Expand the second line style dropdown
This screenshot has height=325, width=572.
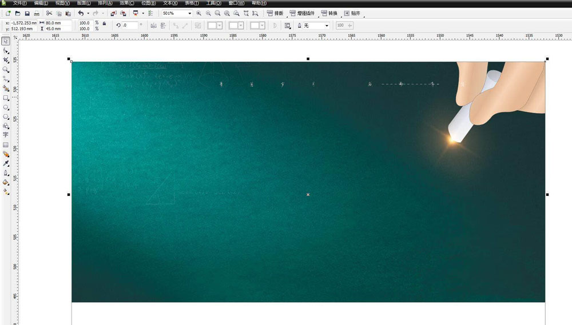tap(241, 26)
